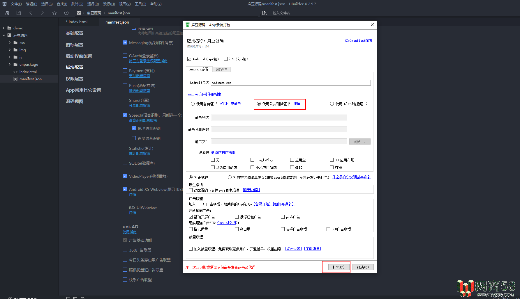This screenshot has height=299, width=520.
Task: Click the css folder icon in tree
Action: pos(15,42)
